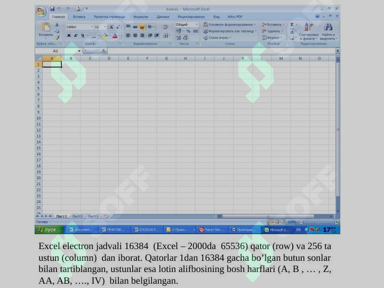This screenshot has height=288, width=384.
Task: Click the Bottom Align icon
Action: 142,27
